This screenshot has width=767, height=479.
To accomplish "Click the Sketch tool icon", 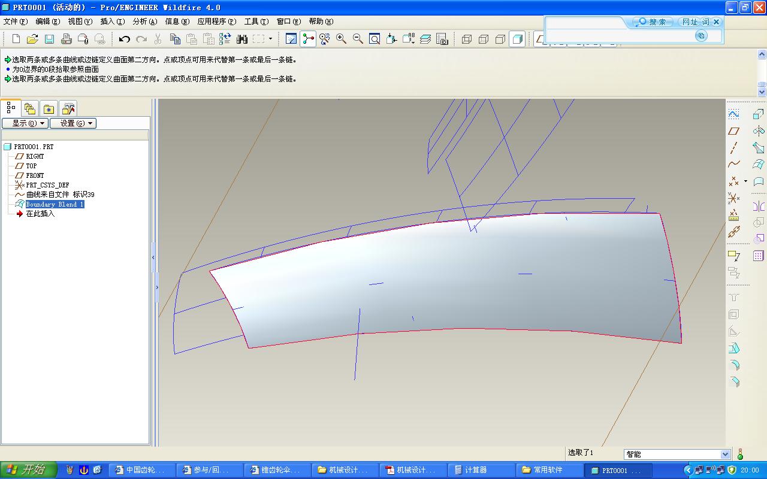I will pos(734,114).
